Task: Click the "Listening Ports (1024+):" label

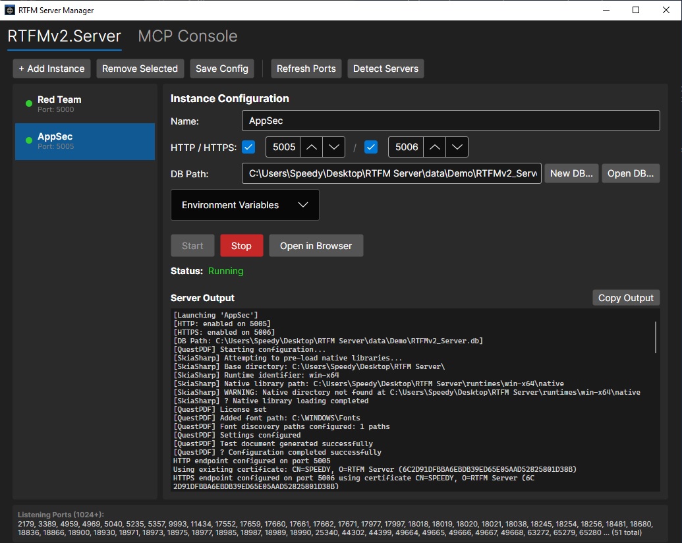Action: click(x=61, y=515)
